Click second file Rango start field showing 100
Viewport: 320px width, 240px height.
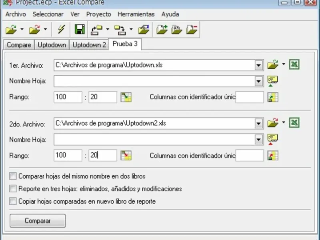[x=68, y=156]
